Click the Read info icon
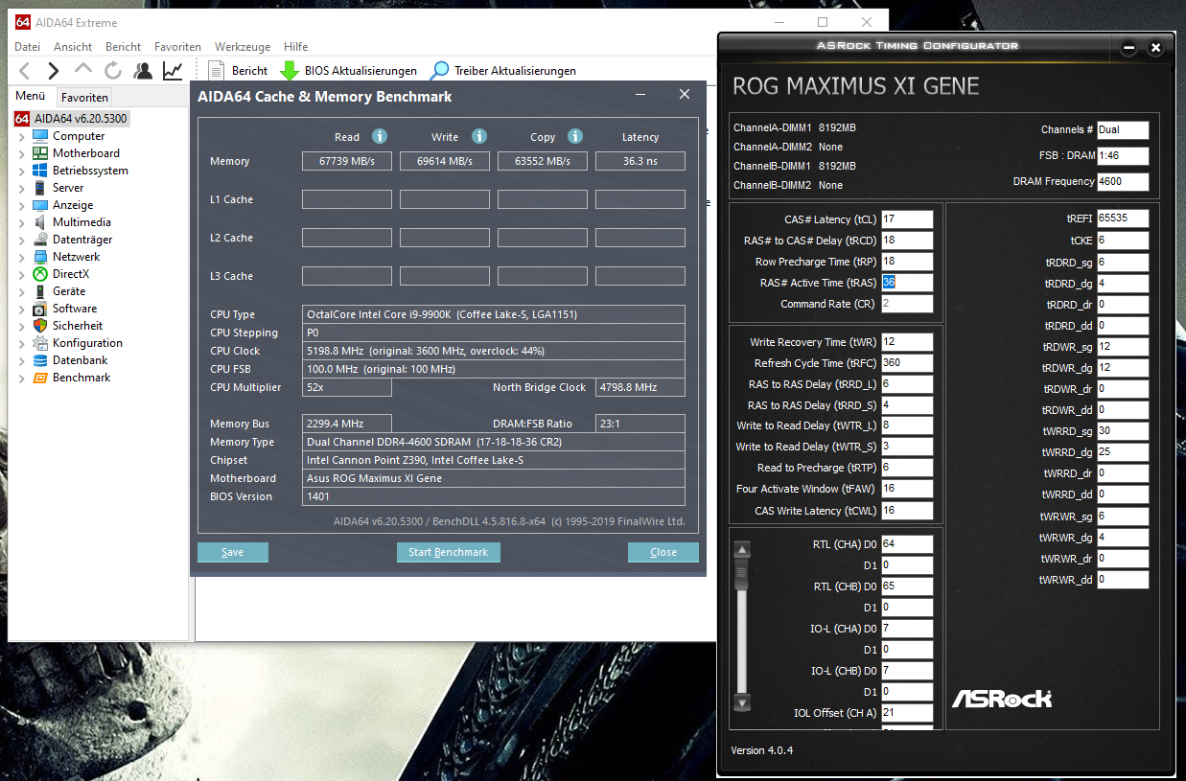1186x781 pixels. (380, 136)
